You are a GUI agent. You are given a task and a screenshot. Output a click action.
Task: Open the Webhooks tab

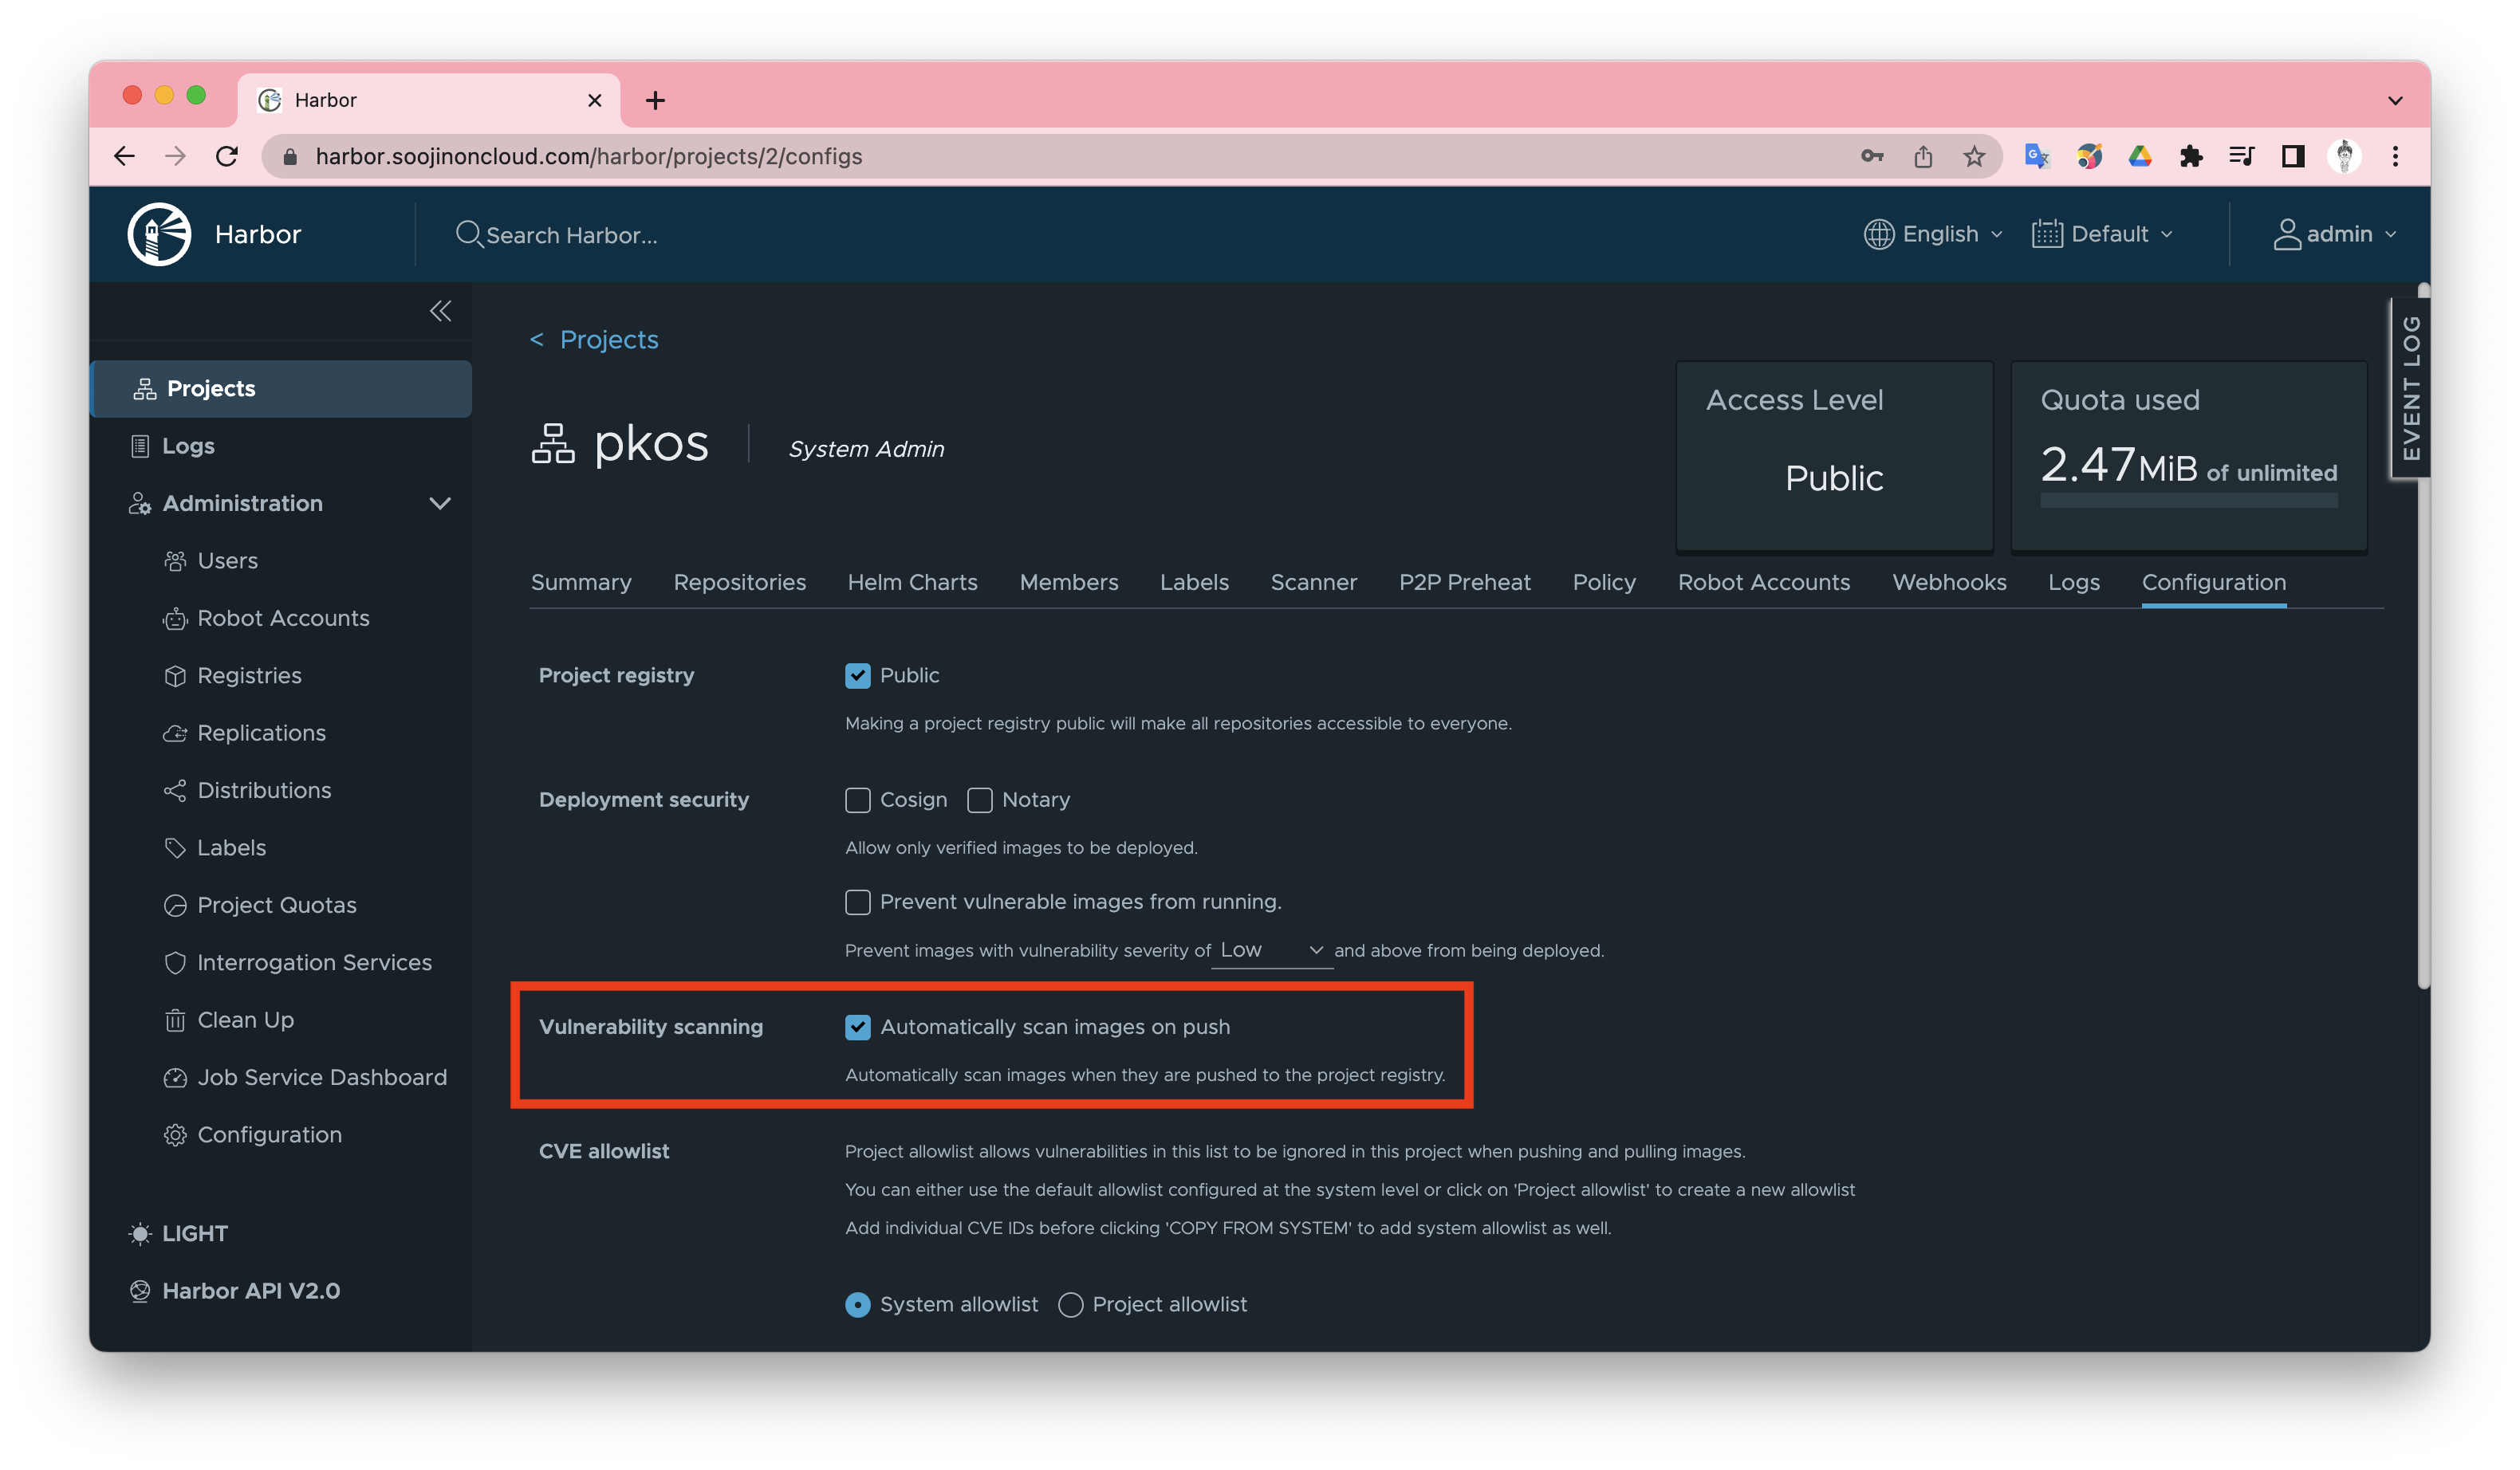tap(1948, 583)
